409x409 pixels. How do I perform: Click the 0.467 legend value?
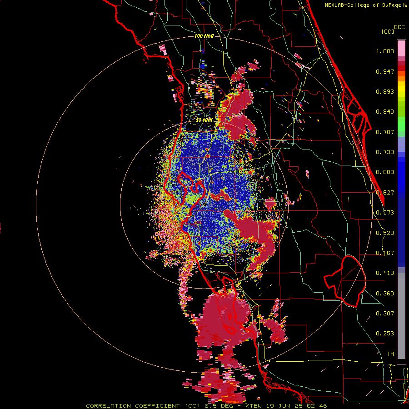[385, 253]
